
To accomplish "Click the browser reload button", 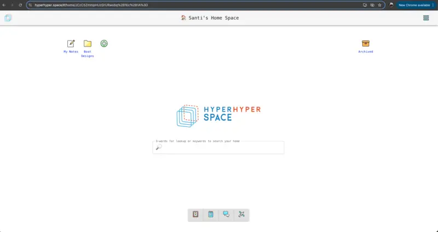I will (20, 5).
